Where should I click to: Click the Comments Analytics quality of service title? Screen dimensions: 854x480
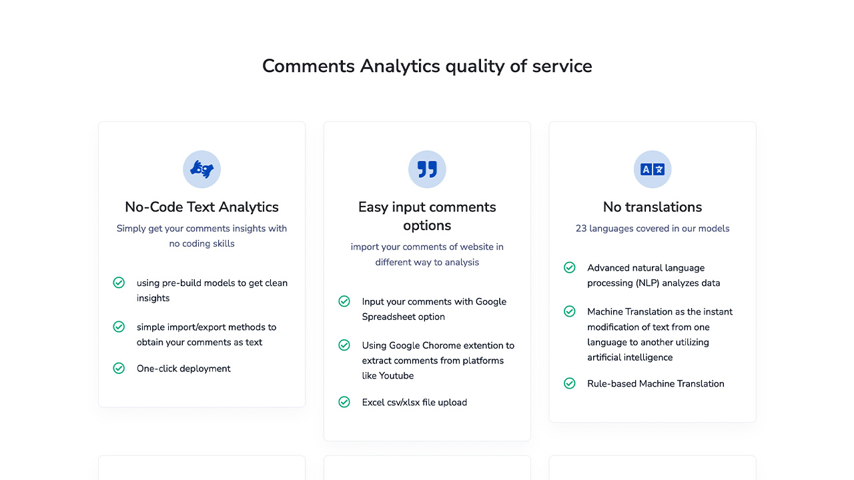click(427, 66)
